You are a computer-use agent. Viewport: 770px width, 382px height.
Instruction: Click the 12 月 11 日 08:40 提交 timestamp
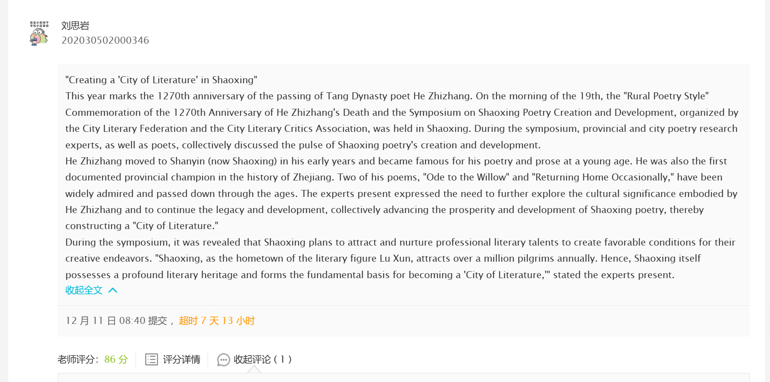[116, 321]
